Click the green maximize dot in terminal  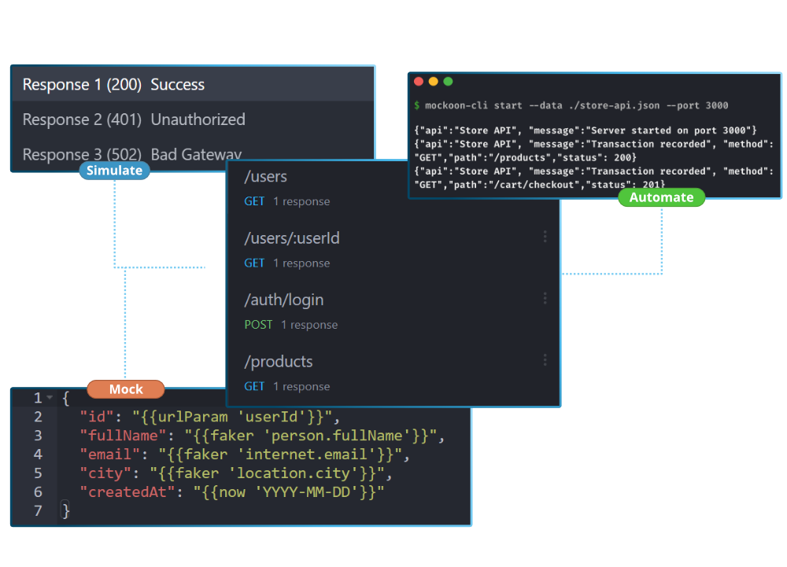pyautogui.click(x=449, y=81)
